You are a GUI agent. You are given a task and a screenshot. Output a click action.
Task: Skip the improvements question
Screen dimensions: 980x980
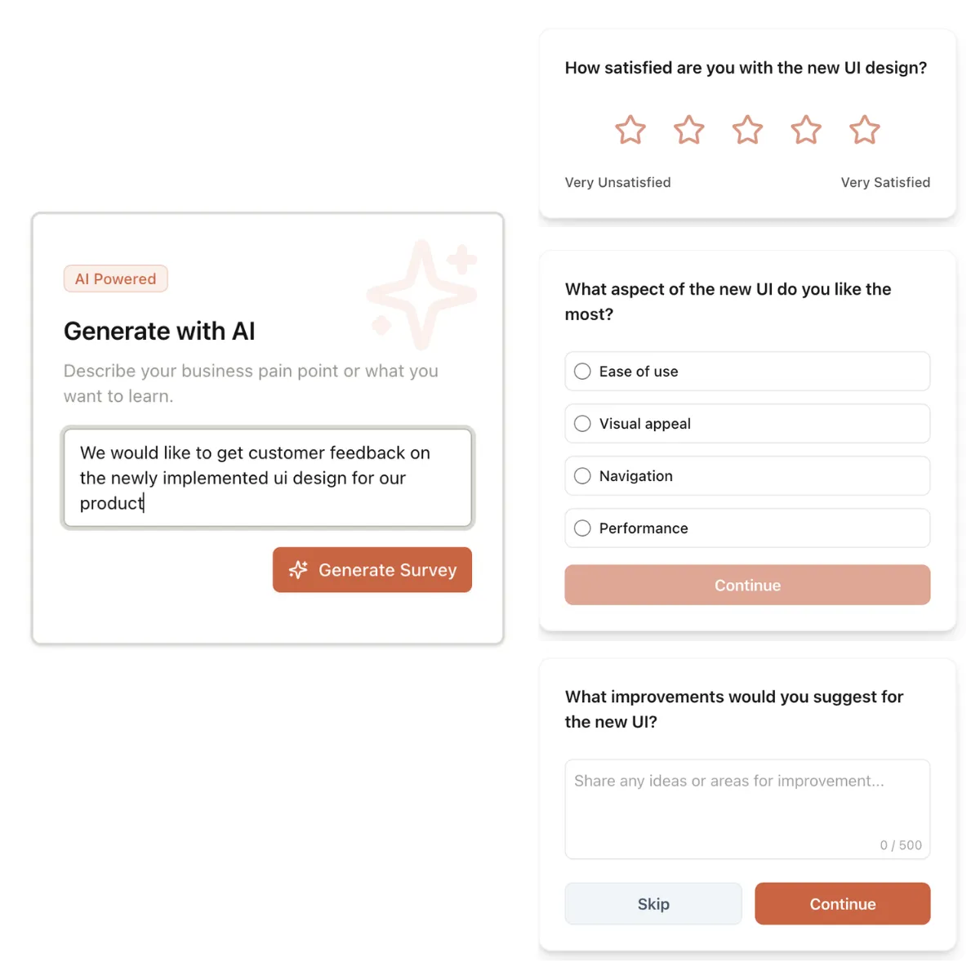tap(653, 903)
